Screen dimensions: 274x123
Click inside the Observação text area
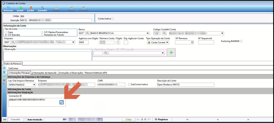[48, 56]
